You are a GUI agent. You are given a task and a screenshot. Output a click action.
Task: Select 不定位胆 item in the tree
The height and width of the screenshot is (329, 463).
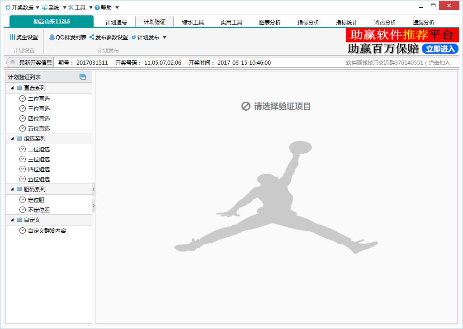38,210
